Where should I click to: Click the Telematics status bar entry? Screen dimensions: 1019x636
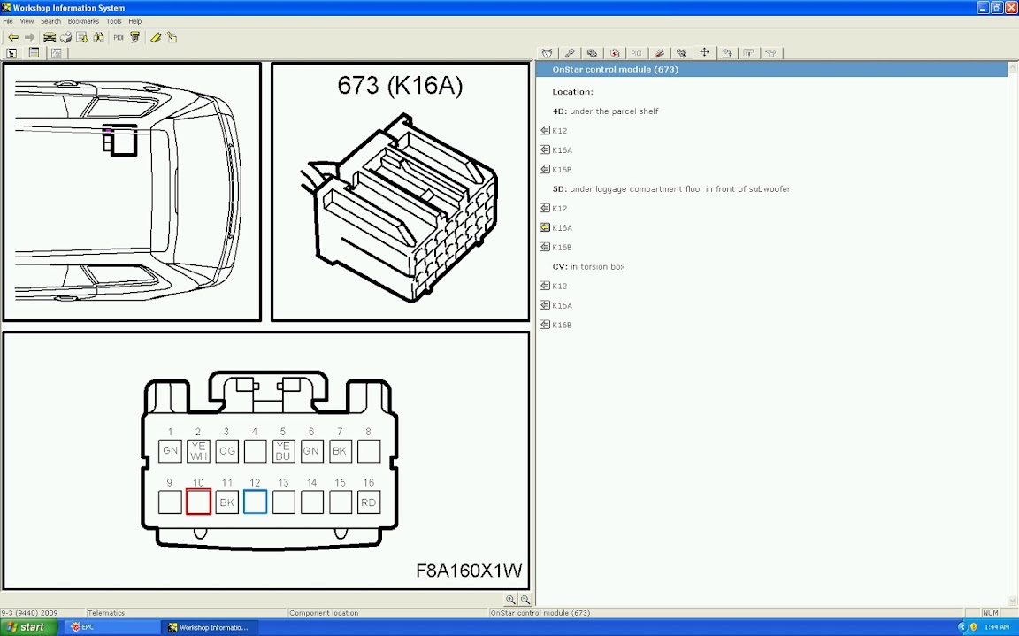(x=106, y=613)
